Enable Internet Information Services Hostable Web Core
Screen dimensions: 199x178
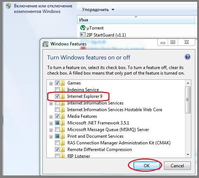tap(57, 109)
